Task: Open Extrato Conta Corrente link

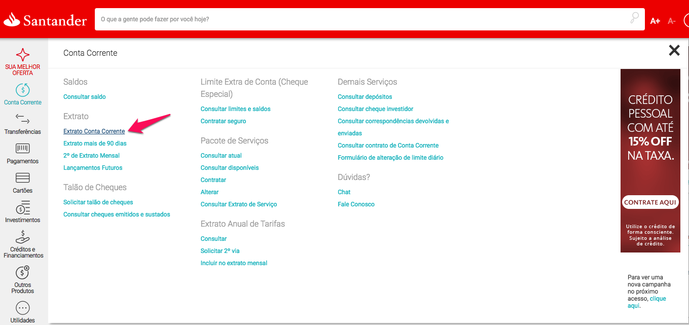Action: coord(94,131)
